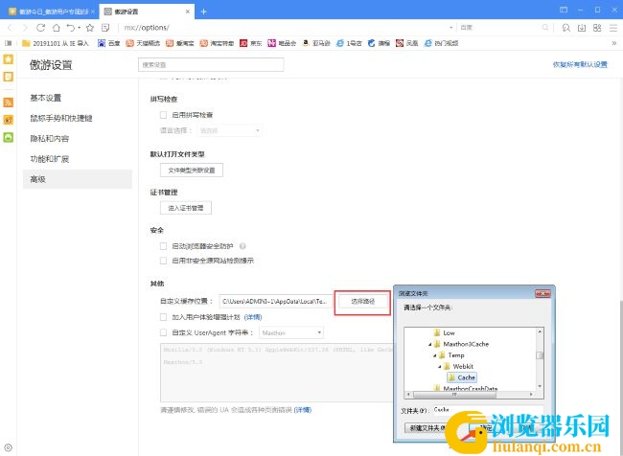Screen dimensions: 623x456
Task: Click the search magnifier icon
Action: click(545, 28)
